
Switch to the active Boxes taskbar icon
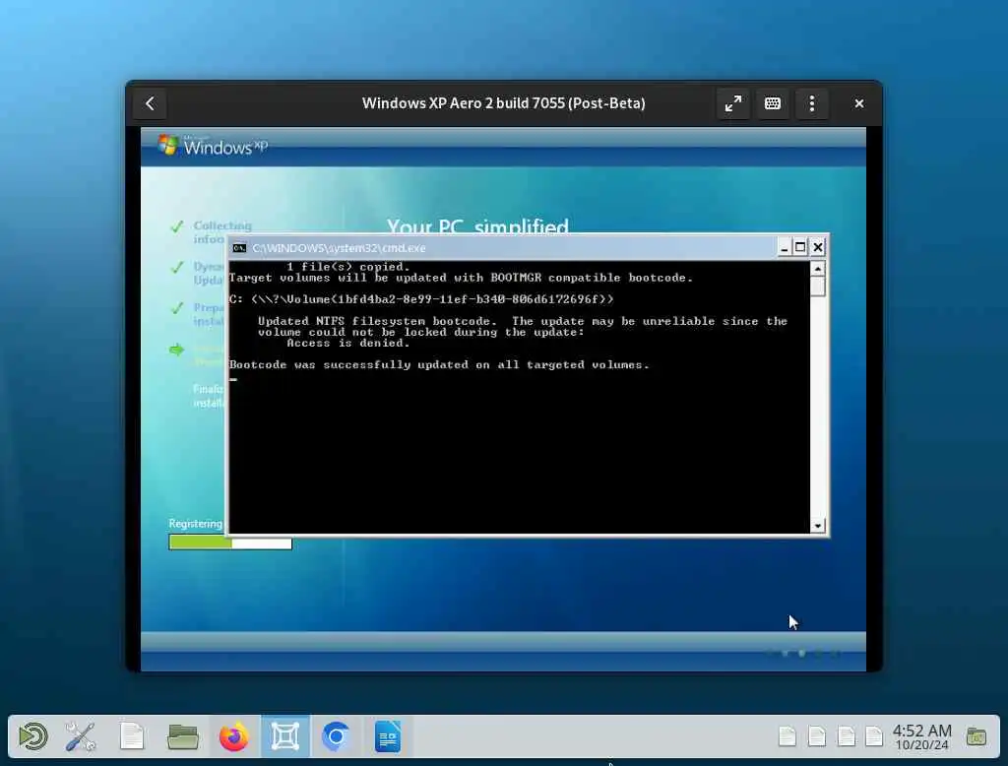(x=284, y=736)
